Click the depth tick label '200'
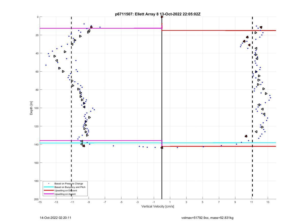 (x=36, y=199)
